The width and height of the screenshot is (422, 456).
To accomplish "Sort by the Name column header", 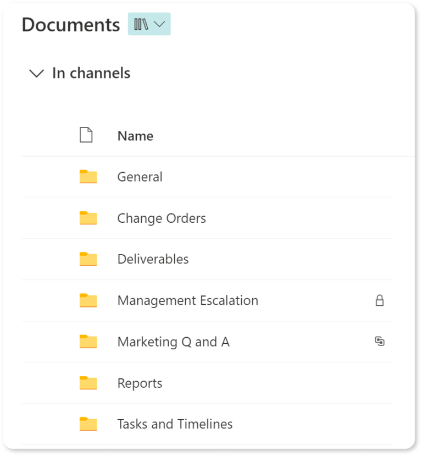I will click(x=135, y=136).
